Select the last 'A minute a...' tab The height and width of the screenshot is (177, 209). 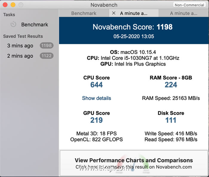(184, 13)
